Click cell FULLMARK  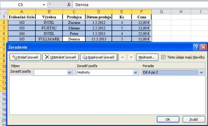point(49,39)
